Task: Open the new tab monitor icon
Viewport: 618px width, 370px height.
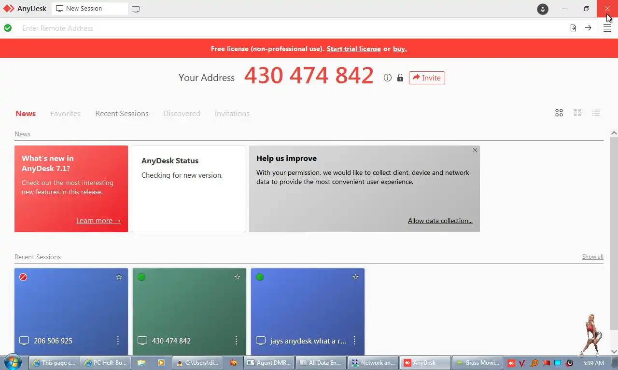Action: tap(136, 9)
